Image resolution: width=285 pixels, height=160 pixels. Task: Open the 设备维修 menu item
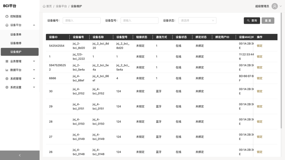(16, 43)
